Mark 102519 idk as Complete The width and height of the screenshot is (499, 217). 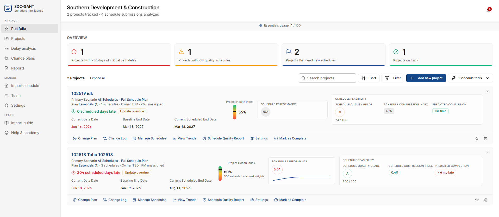[x=290, y=138]
